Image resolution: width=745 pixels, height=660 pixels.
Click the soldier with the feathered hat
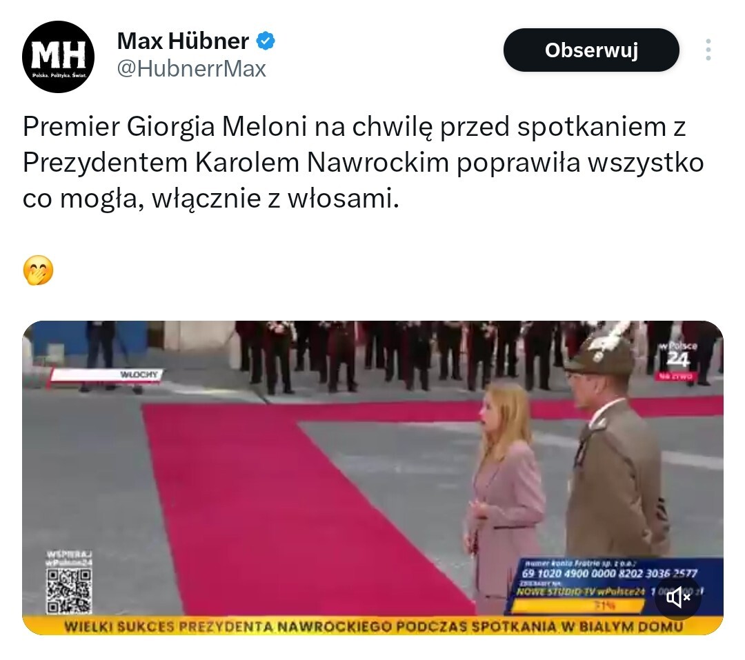tap(615, 447)
